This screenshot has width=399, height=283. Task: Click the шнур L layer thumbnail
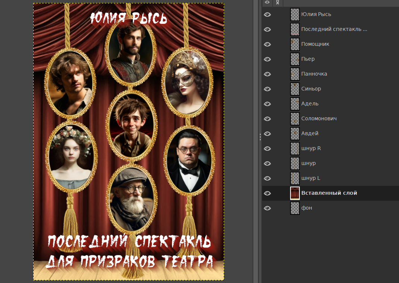295,178
